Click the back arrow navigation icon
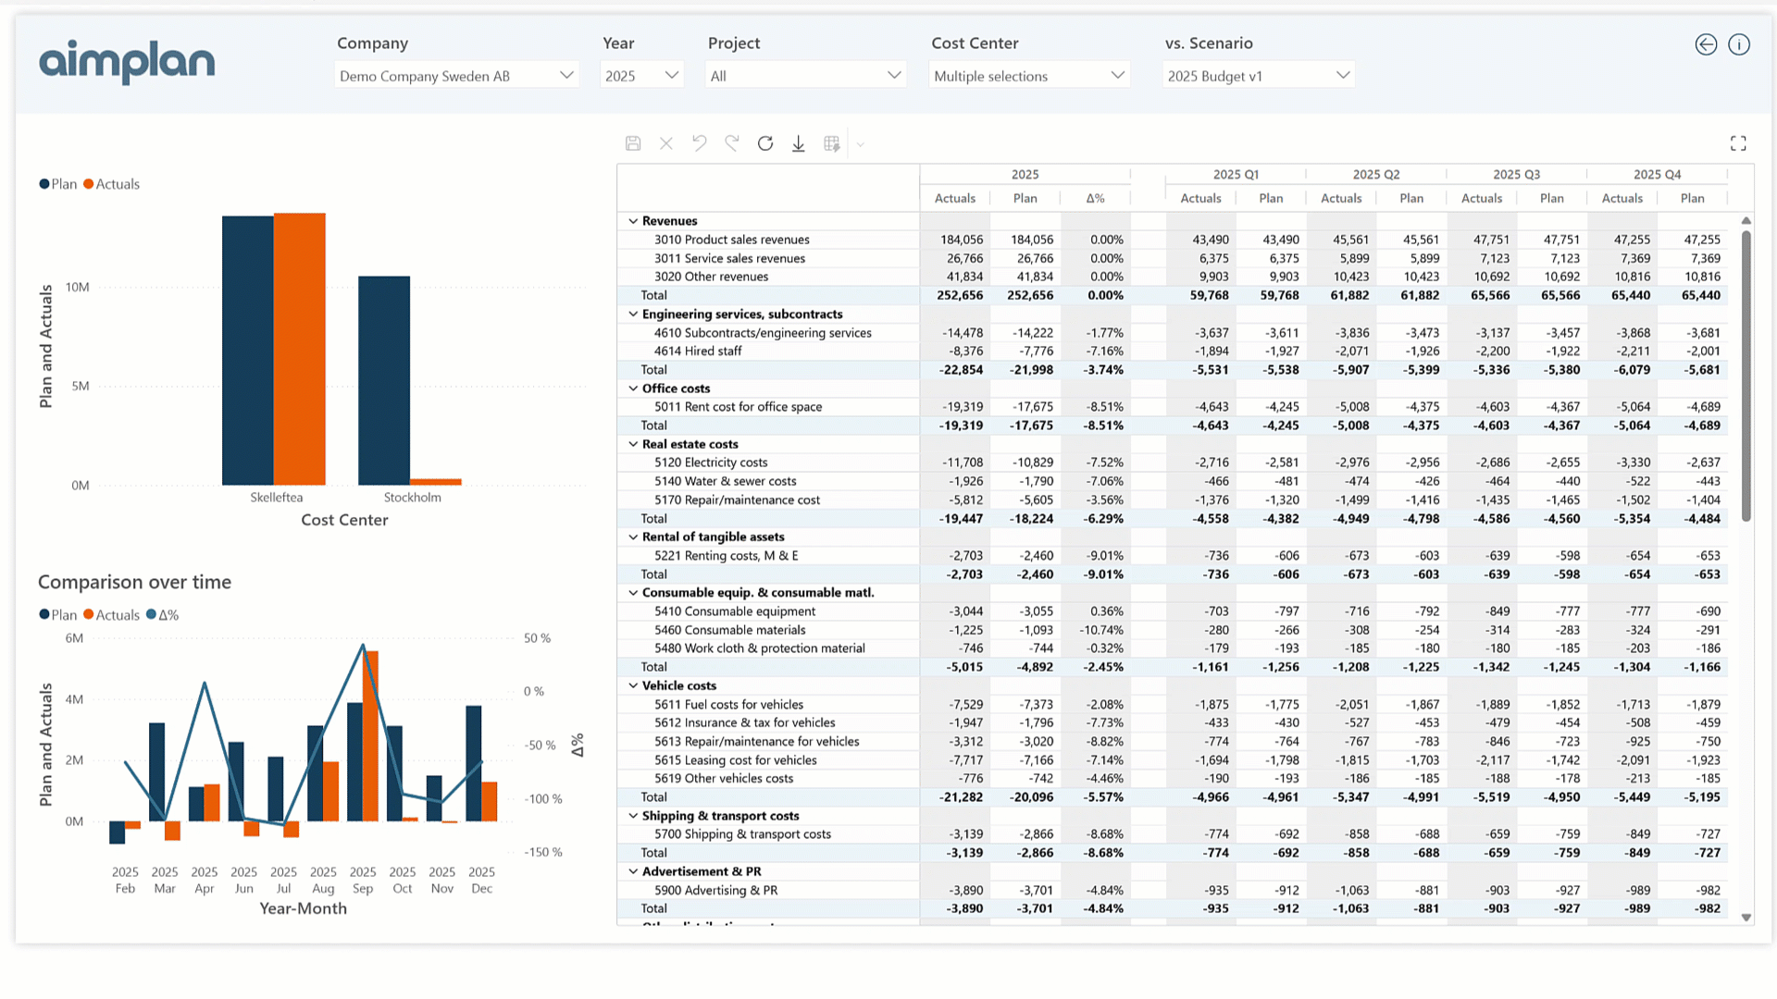Screen dimensions: 1777x999 coord(1706,44)
